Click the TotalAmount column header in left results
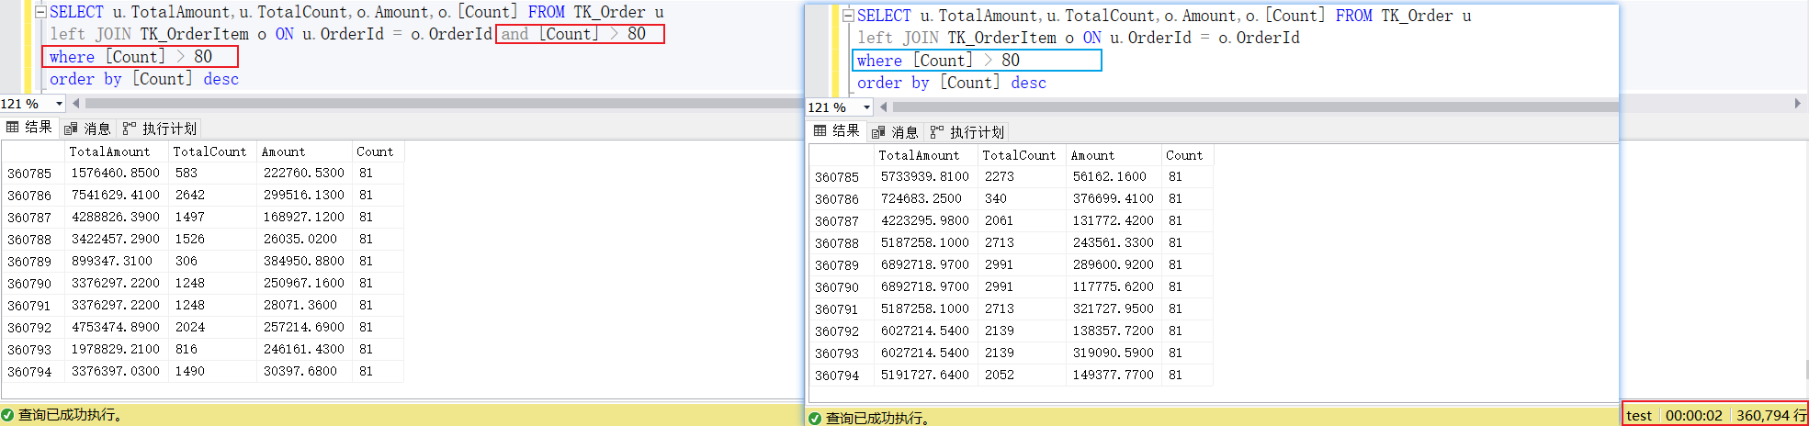 109,151
